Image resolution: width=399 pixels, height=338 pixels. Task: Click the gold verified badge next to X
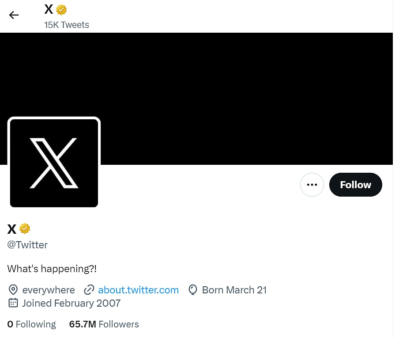coord(61,9)
